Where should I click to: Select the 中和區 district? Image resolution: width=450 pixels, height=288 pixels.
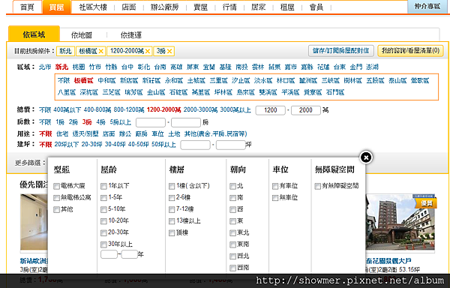[106, 80]
